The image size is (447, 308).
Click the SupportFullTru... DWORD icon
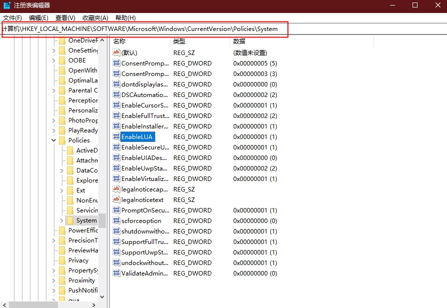tap(116, 242)
